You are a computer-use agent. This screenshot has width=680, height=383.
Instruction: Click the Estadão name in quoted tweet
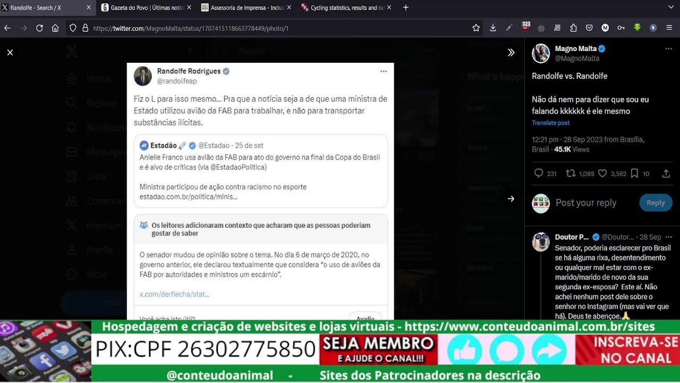164,145
